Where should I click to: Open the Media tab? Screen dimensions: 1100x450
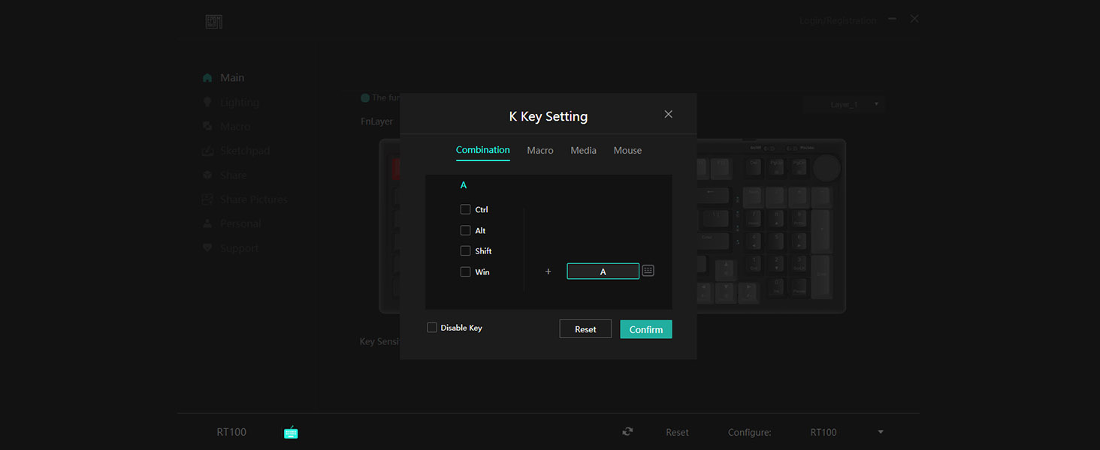(x=583, y=151)
